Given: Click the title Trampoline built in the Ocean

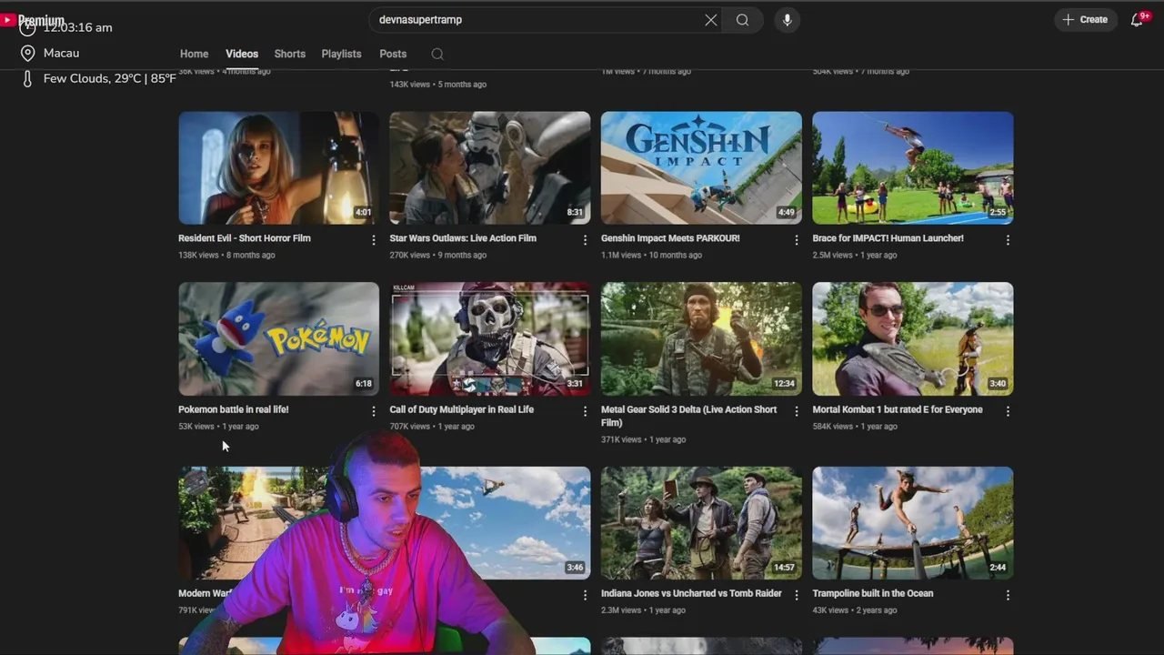Looking at the screenshot, I should (873, 593).
